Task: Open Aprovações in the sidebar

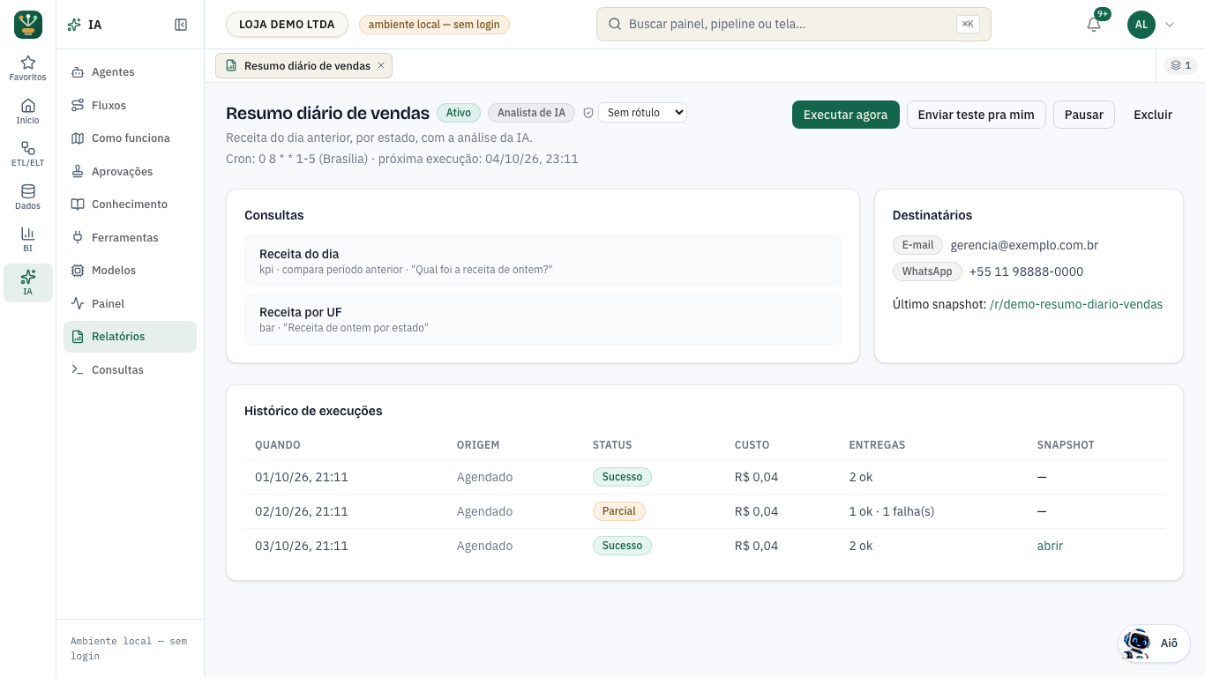Action: coord(130,171)
